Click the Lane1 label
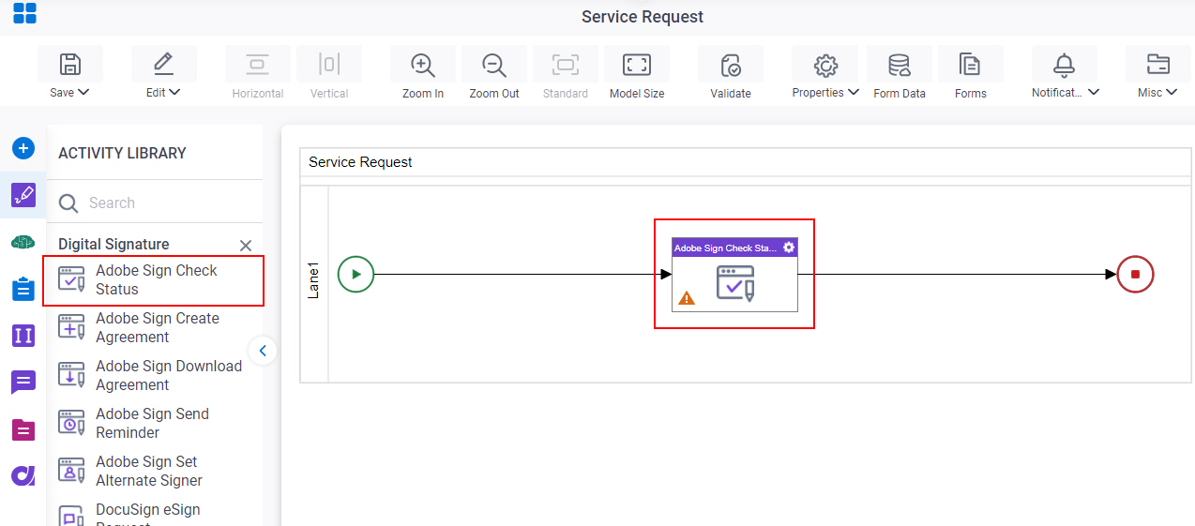Screen dimensions: 1195x526 [x=314, y=280]
